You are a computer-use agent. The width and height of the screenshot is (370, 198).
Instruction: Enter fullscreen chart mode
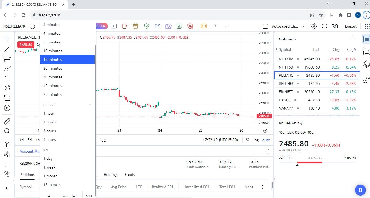(x=324, y=26)
